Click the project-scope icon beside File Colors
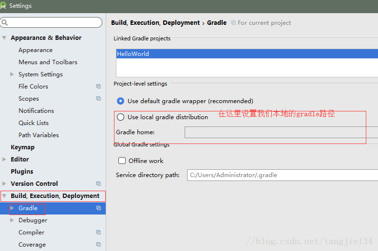This screenshot has height=251, width=378. pyautogui.click(x=98, y=87)
